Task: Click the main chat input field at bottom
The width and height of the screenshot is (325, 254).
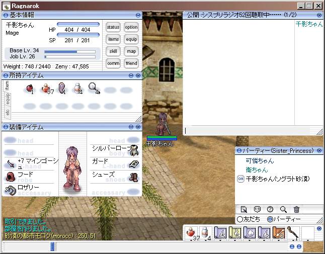Action: point(172,246)
